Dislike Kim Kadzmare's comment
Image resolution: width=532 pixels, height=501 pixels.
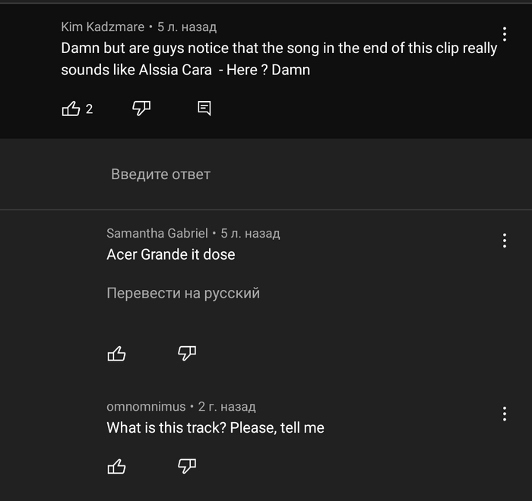[141, 109]
